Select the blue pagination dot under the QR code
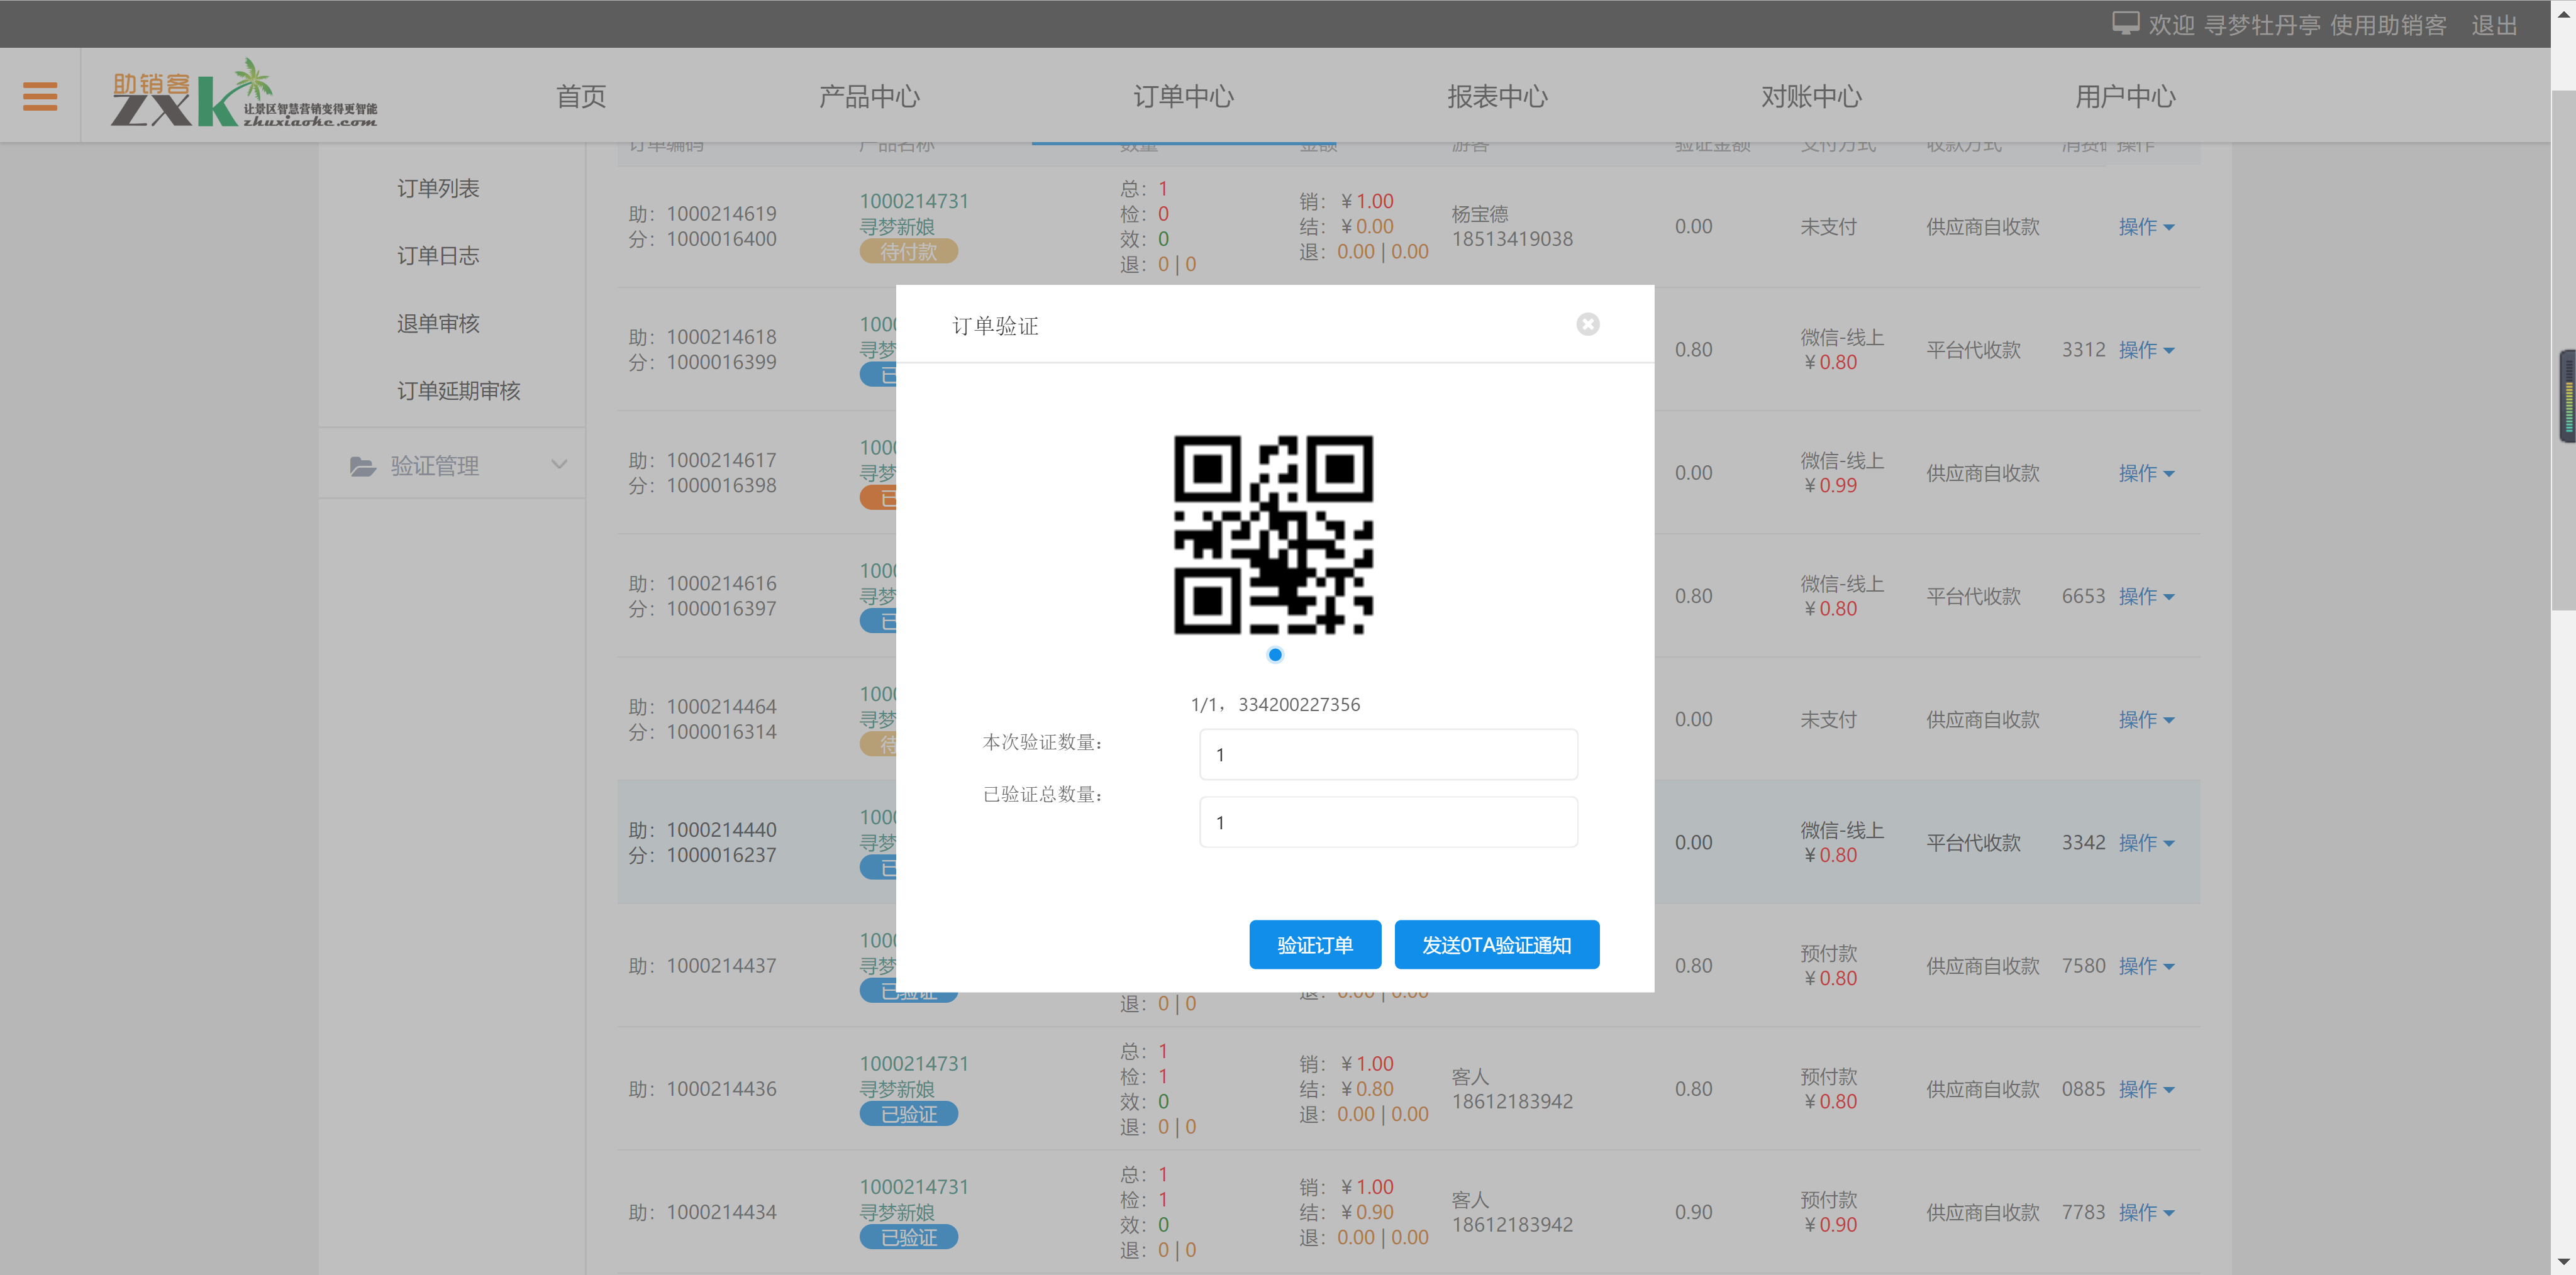Image resolution: width=2576 pixels, height=1275 pixels. click(1274, 655)
